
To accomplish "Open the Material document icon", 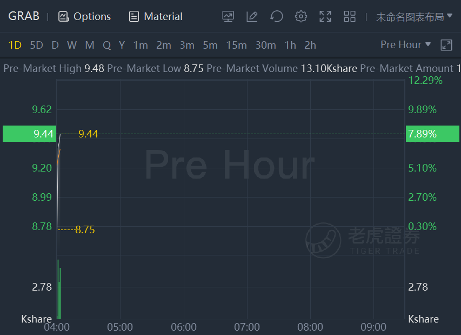I will click(x=134, y=16).
